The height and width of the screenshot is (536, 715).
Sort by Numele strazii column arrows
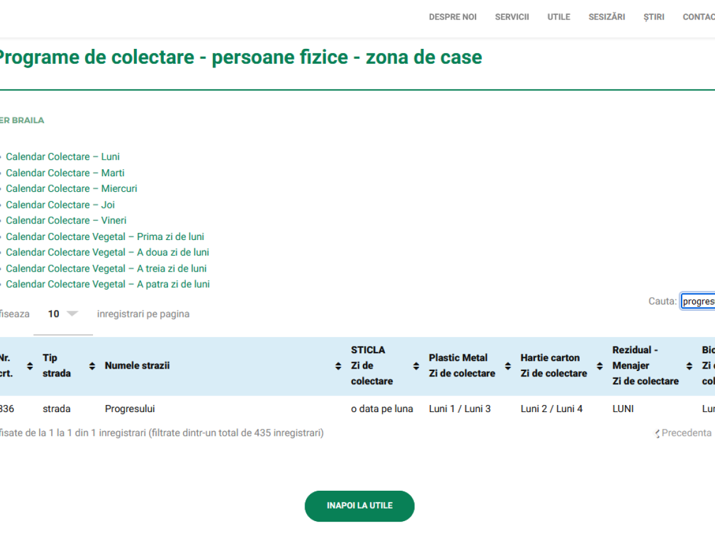pos(338,366)
